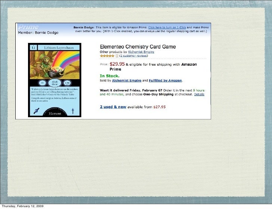Viewport: 272px width, 209px height.
Task: Click the Li element symbol on card
Action: point(33,48)
